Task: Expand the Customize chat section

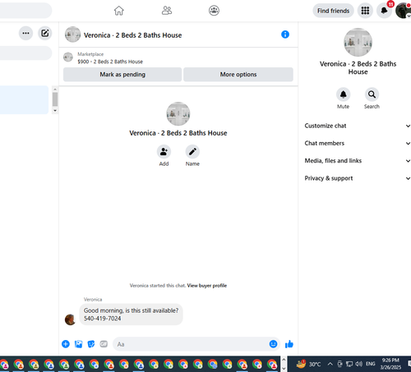Action: click(x=358, y=126)
